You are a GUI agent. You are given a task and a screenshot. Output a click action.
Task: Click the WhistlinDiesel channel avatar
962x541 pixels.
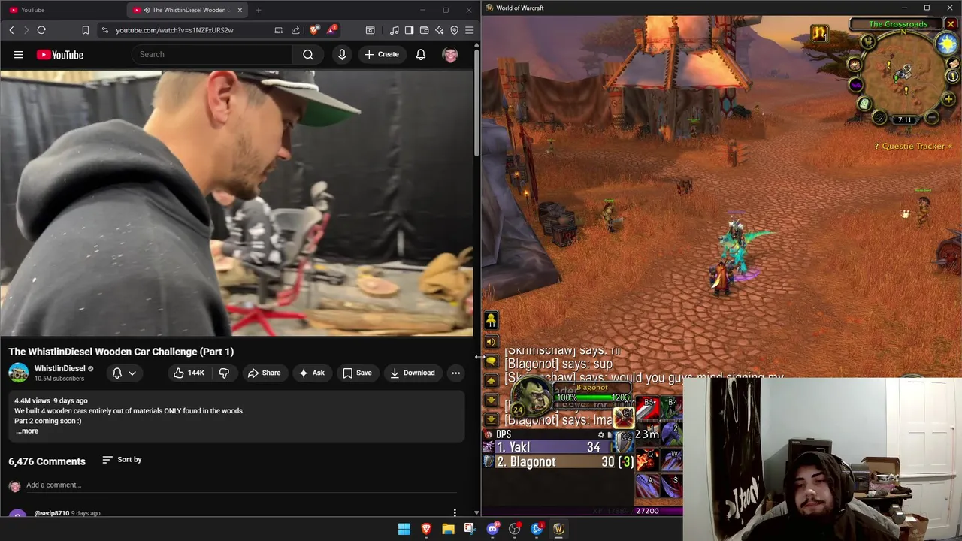pos(19,373)
